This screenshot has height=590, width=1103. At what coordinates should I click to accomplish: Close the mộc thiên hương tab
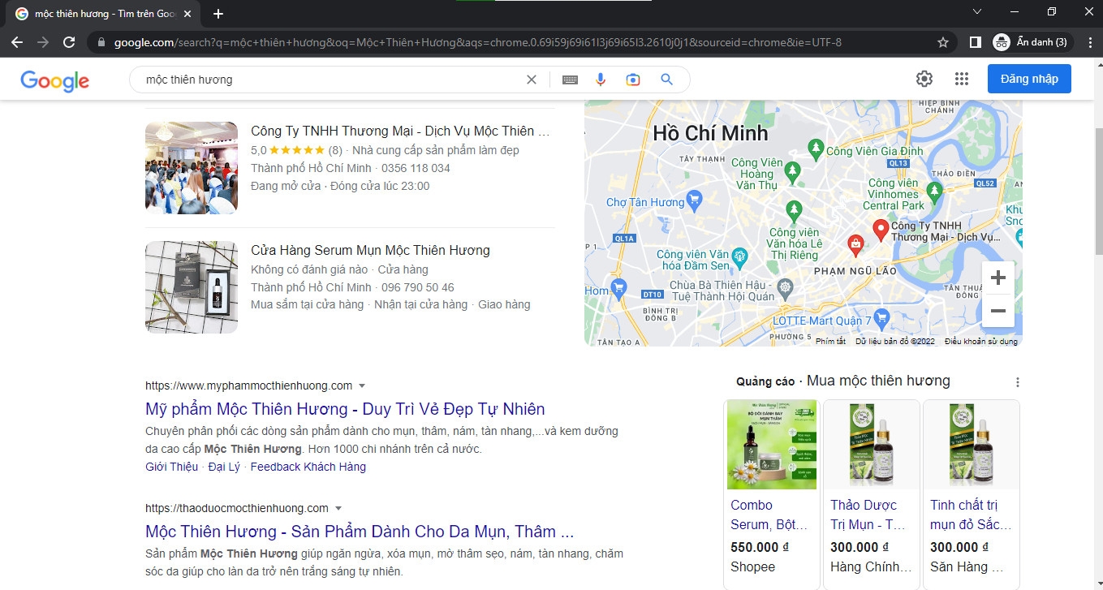(x=187, y=14)
